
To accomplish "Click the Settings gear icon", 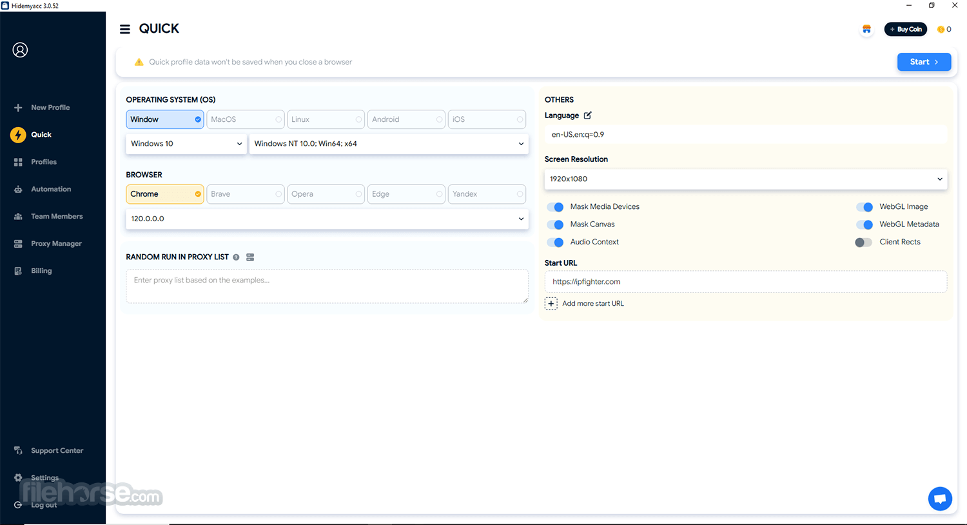I will click(18, 478).
